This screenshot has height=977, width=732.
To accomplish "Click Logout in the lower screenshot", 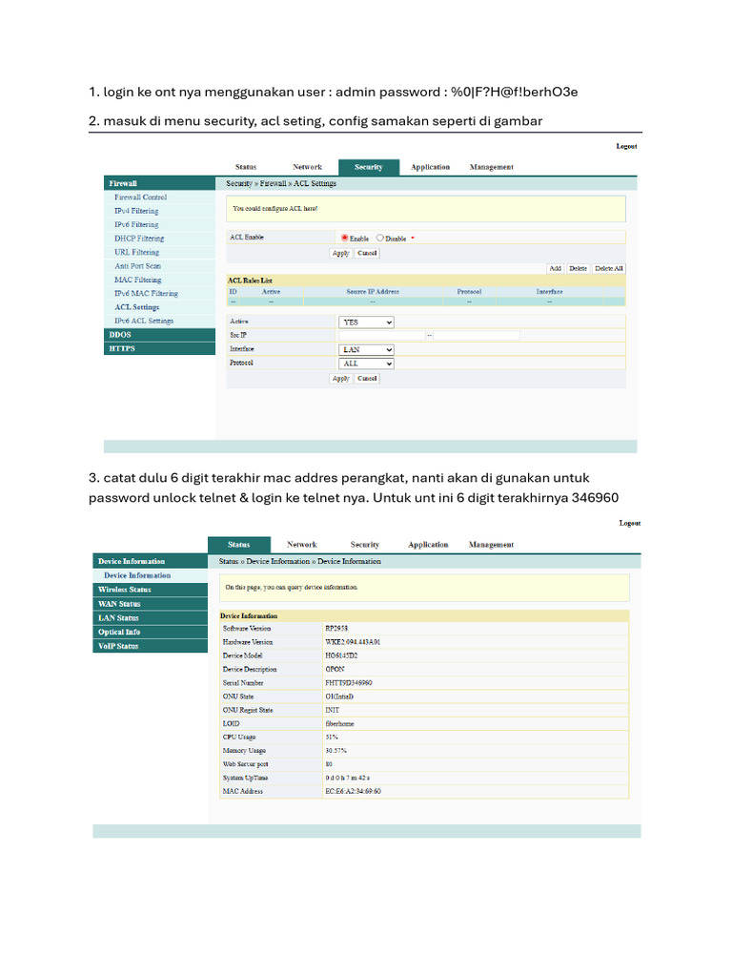I will tap(630, 523).
